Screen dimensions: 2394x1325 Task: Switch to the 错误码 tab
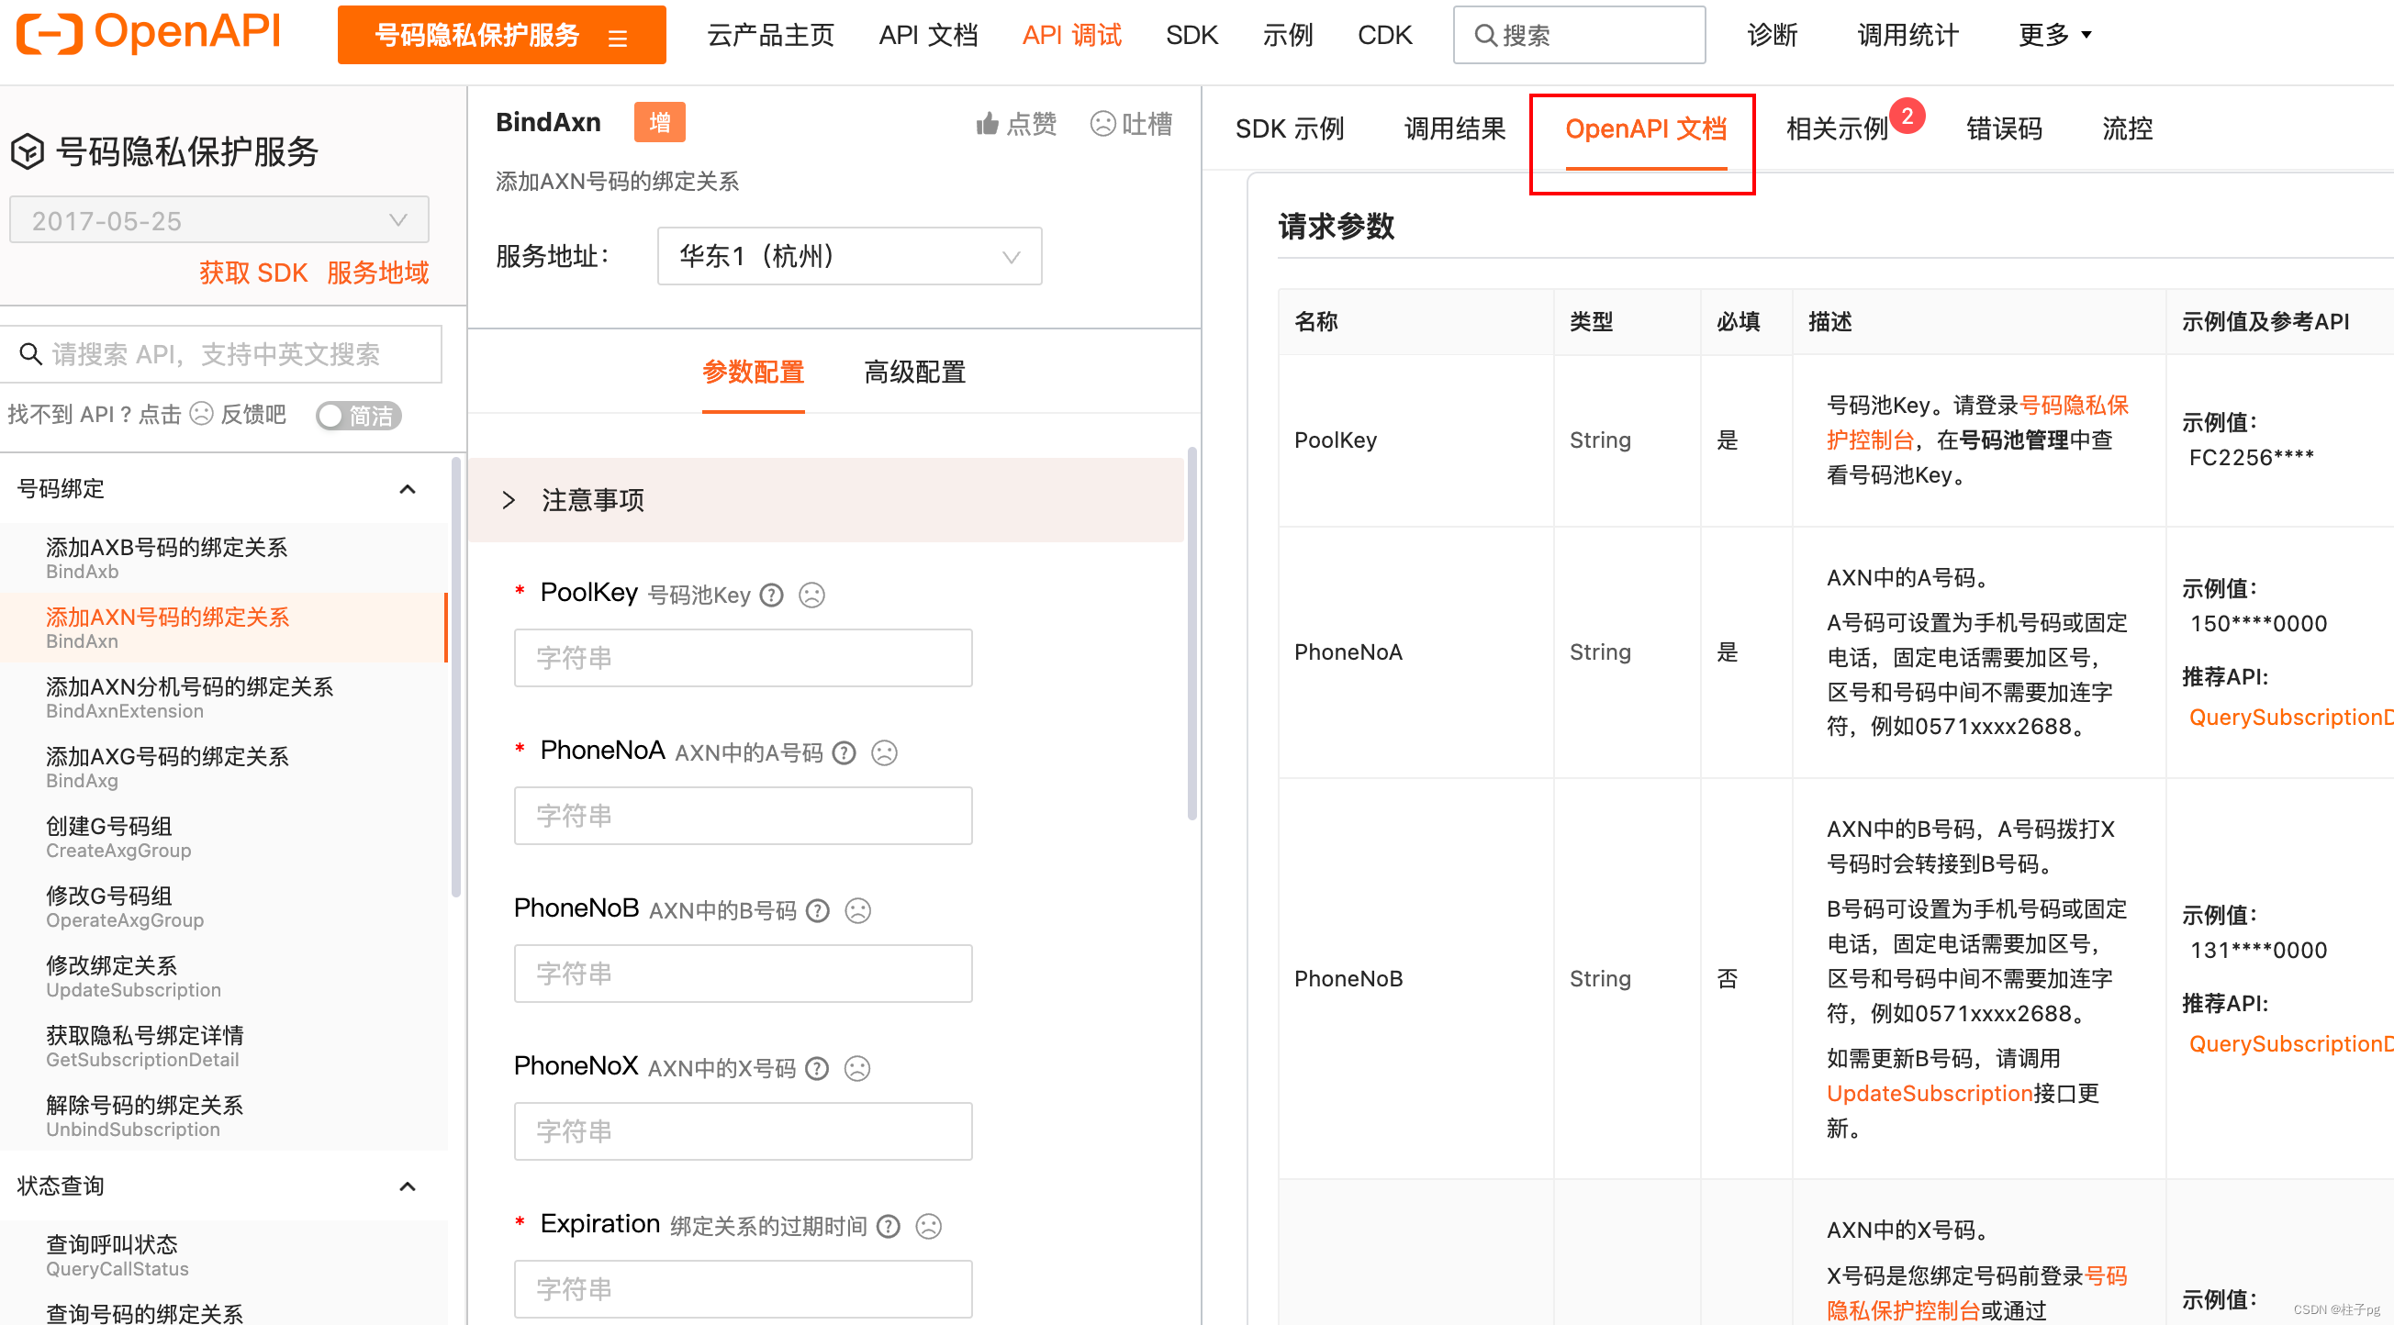pos(2003,128)
